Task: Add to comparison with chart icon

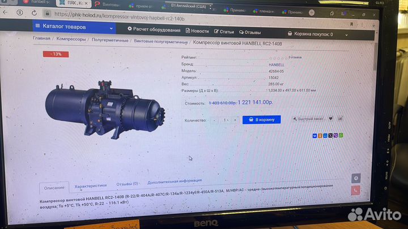Action: pos(340,118)
